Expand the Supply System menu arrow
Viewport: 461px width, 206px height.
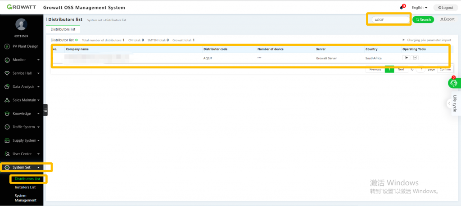38,140
